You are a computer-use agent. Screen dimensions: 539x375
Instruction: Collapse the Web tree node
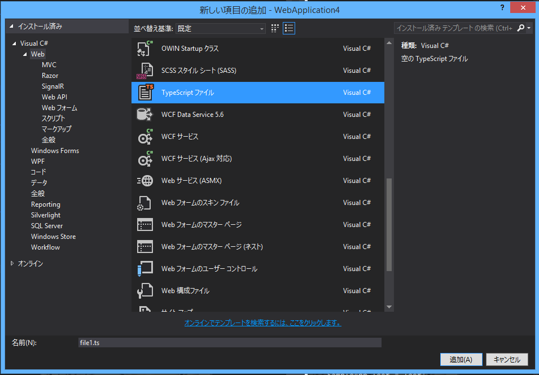click(x=25, y=54)
